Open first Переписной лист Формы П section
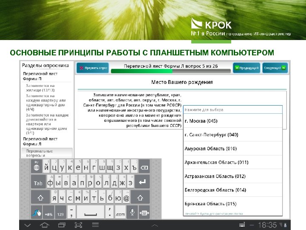This screenshot has height=230, width=306. point(40,76)
